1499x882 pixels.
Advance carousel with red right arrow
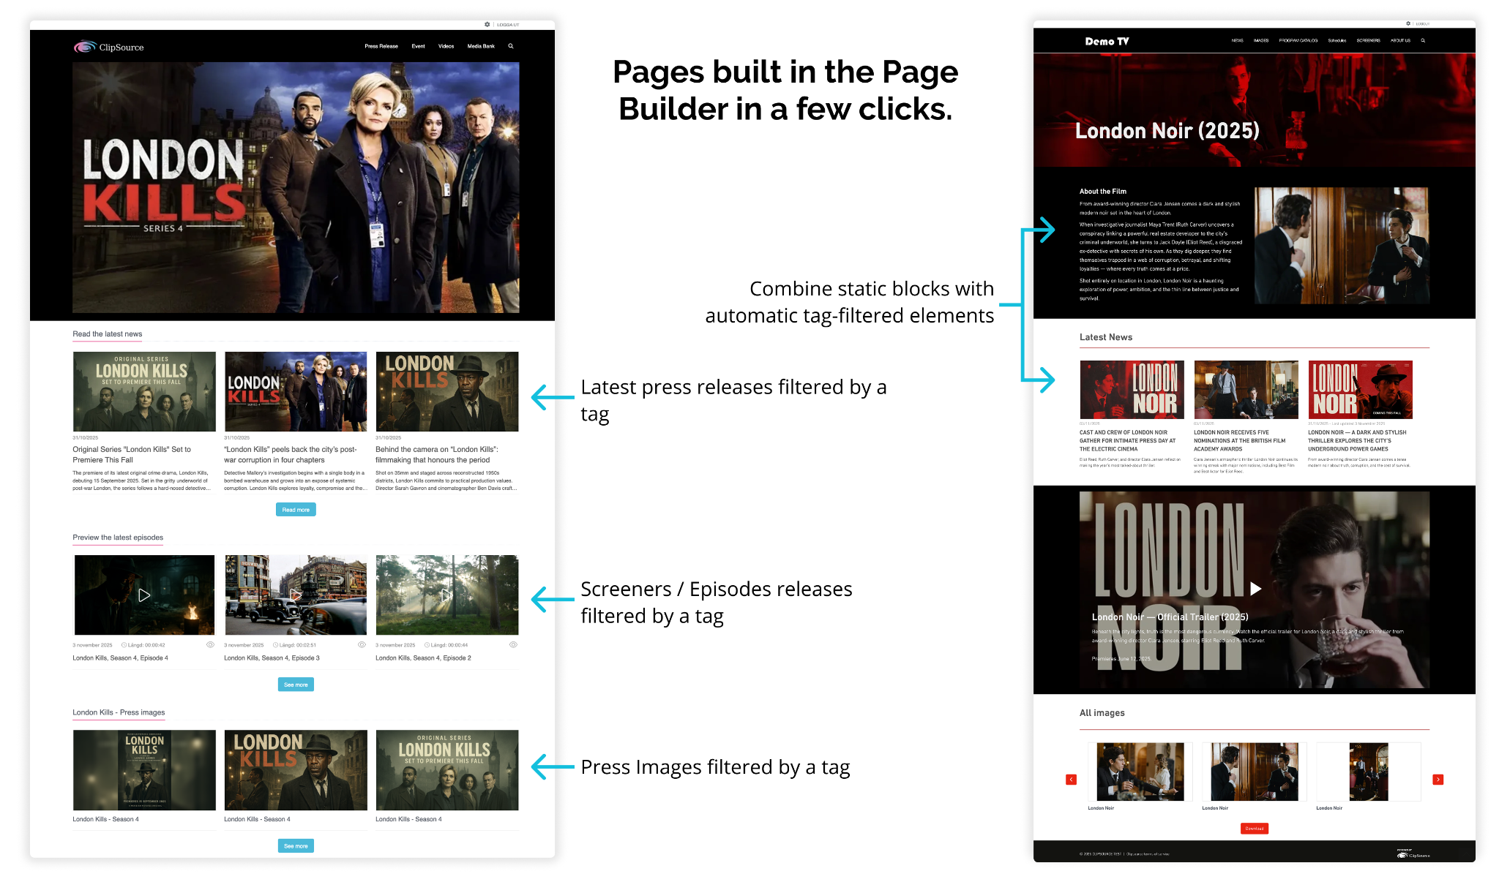(x=1438, y=780)
